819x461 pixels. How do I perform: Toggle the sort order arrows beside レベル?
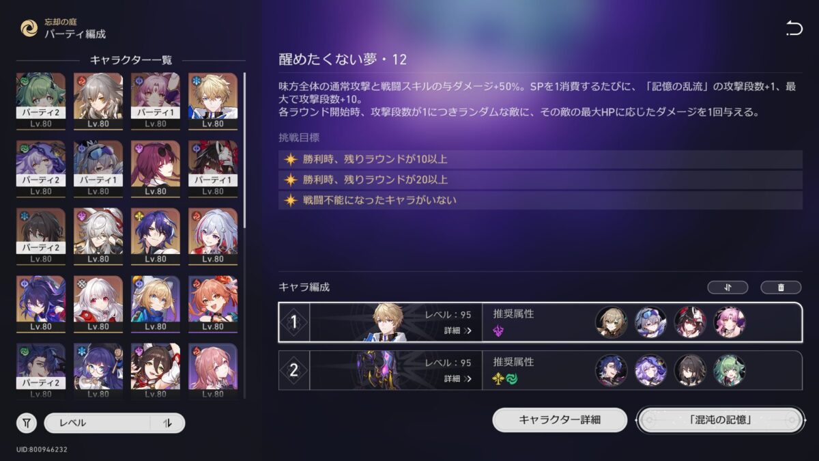tap(168, 423)
